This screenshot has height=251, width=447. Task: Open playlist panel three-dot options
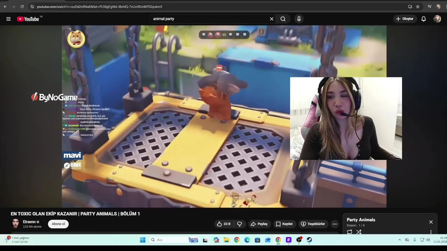pyautogui.click(x=431, y=232)
